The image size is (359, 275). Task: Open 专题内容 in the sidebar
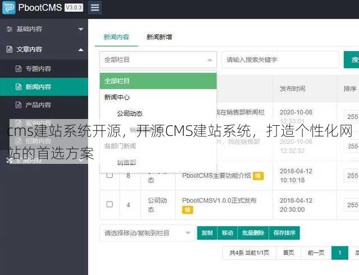click(x=44, y=68)
